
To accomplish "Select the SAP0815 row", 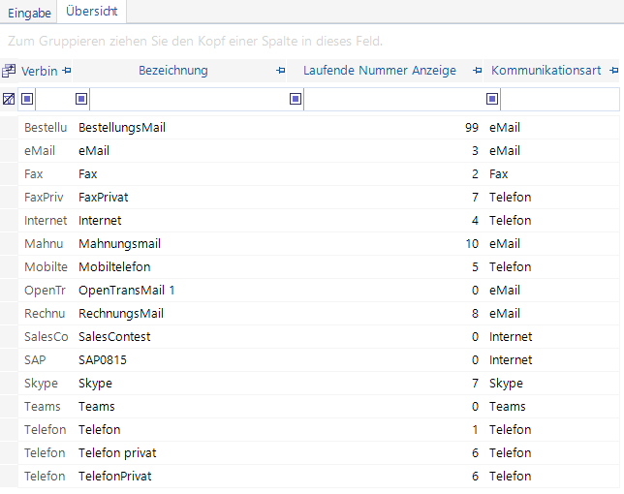I will pos(319,360).
